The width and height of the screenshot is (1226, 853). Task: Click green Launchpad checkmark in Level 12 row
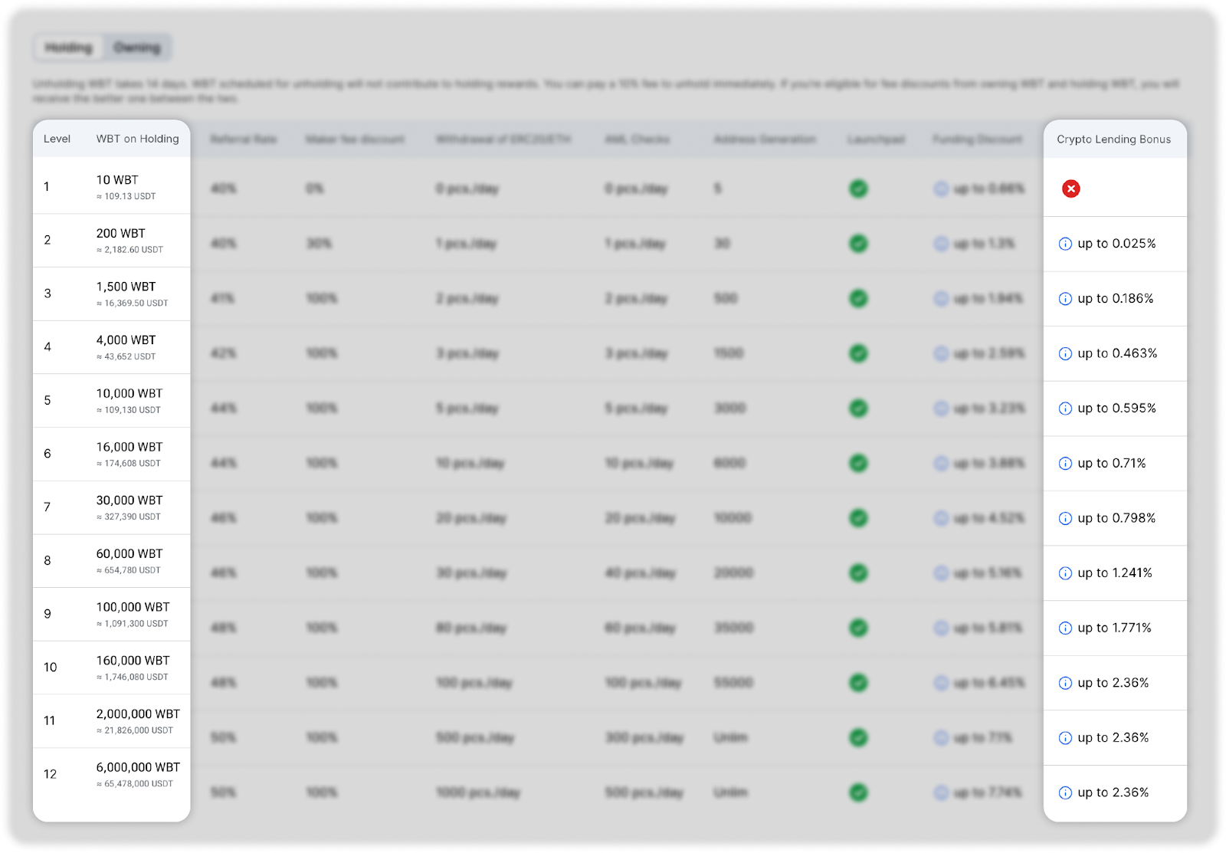pyautogui.click(x=858, y=792)
